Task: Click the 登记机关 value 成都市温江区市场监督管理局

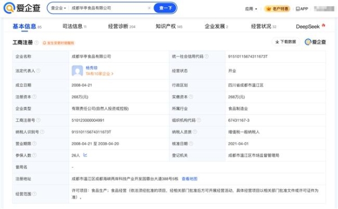Action: [253, 155]
